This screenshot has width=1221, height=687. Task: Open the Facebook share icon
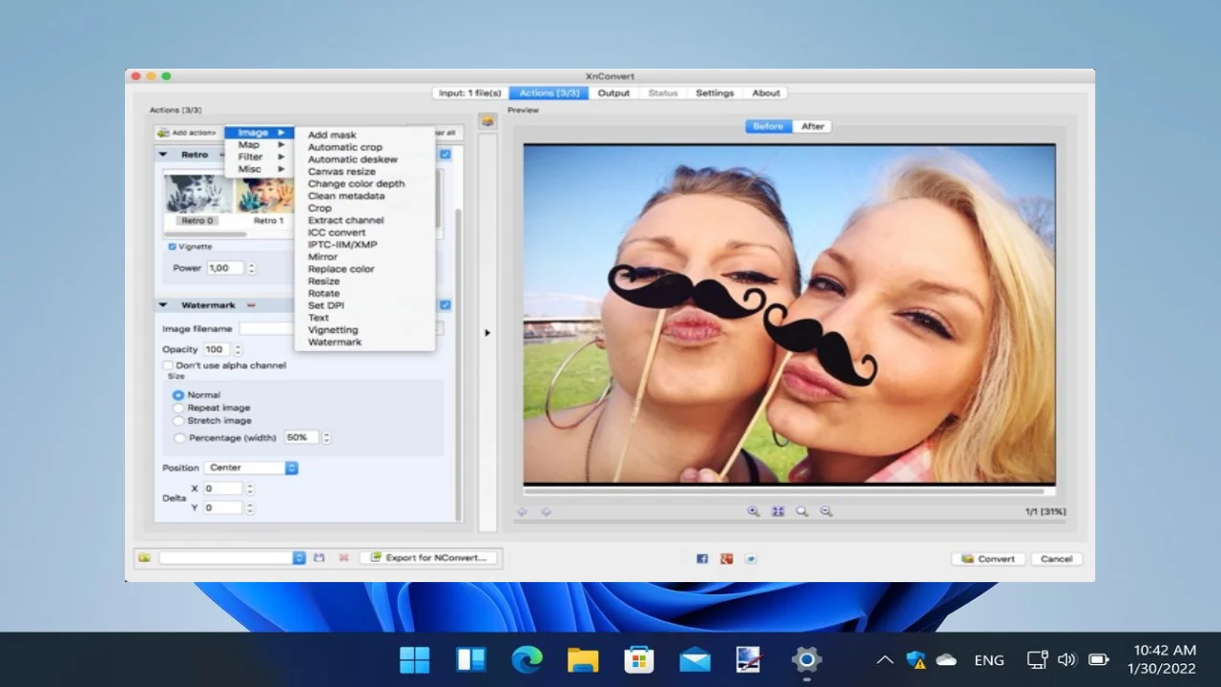[x=702, y=559]
